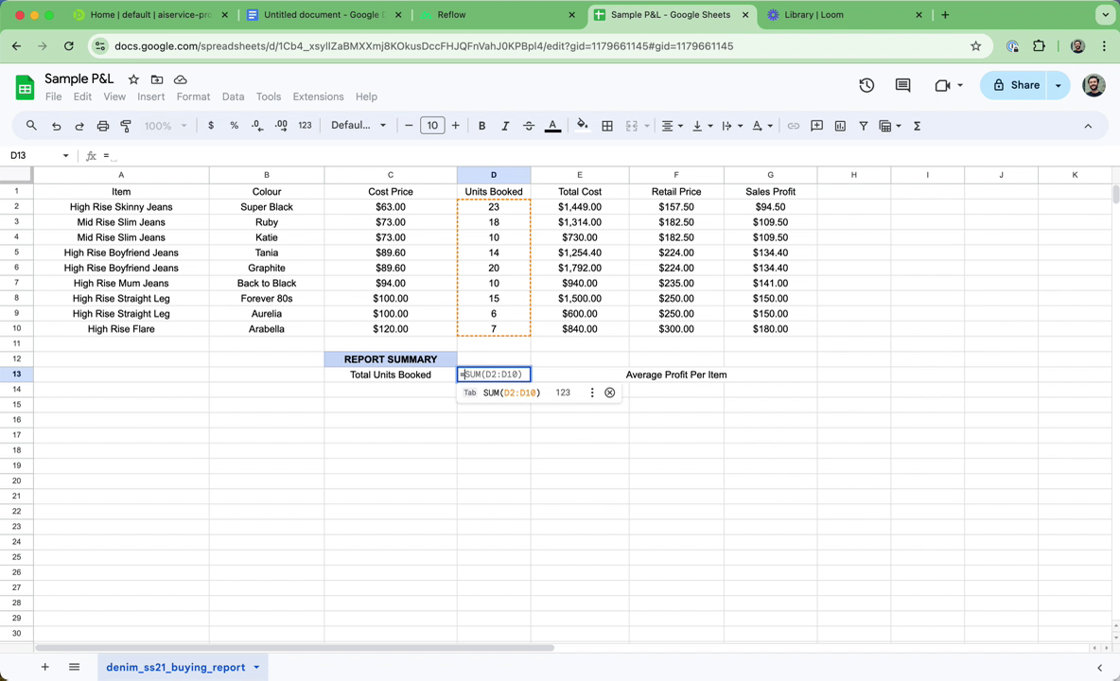
Task: Click the font size input field
Action: click(432, 126)
